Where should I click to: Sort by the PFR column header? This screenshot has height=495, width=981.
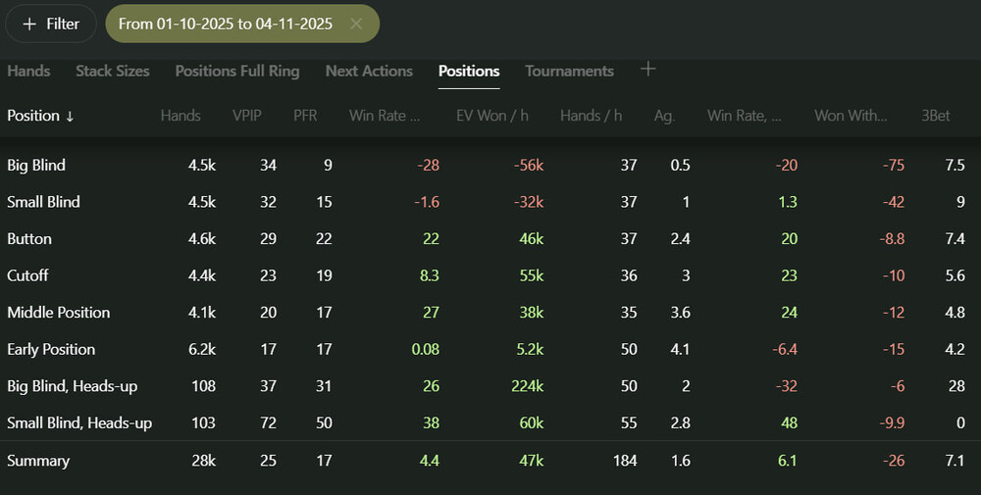tap(305, 116)
